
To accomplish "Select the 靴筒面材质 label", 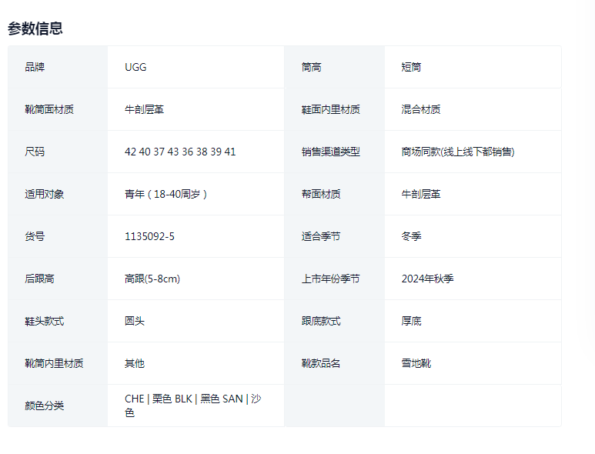I will click(49, 109).
